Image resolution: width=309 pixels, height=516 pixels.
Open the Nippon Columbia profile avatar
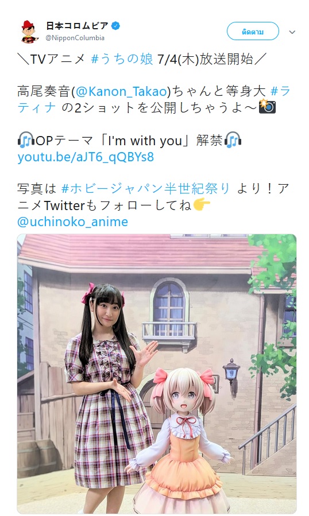30,32
